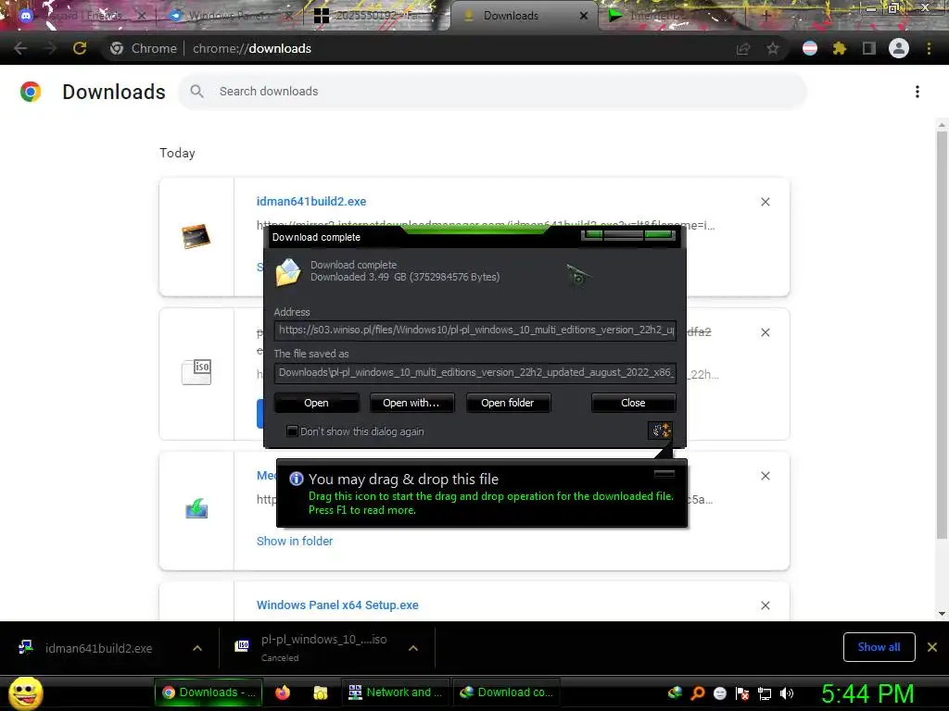Viewport: 949px width, 711px height.
Task: Remove idman641build2.exe entry from list
Action: [x=766, y=202]
